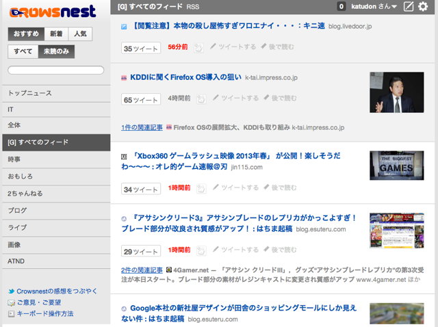Click favicon beside Xbox360 article
The width and height of the screenshot is (438, 327).
pyautogui.click(x=124, y=157)
